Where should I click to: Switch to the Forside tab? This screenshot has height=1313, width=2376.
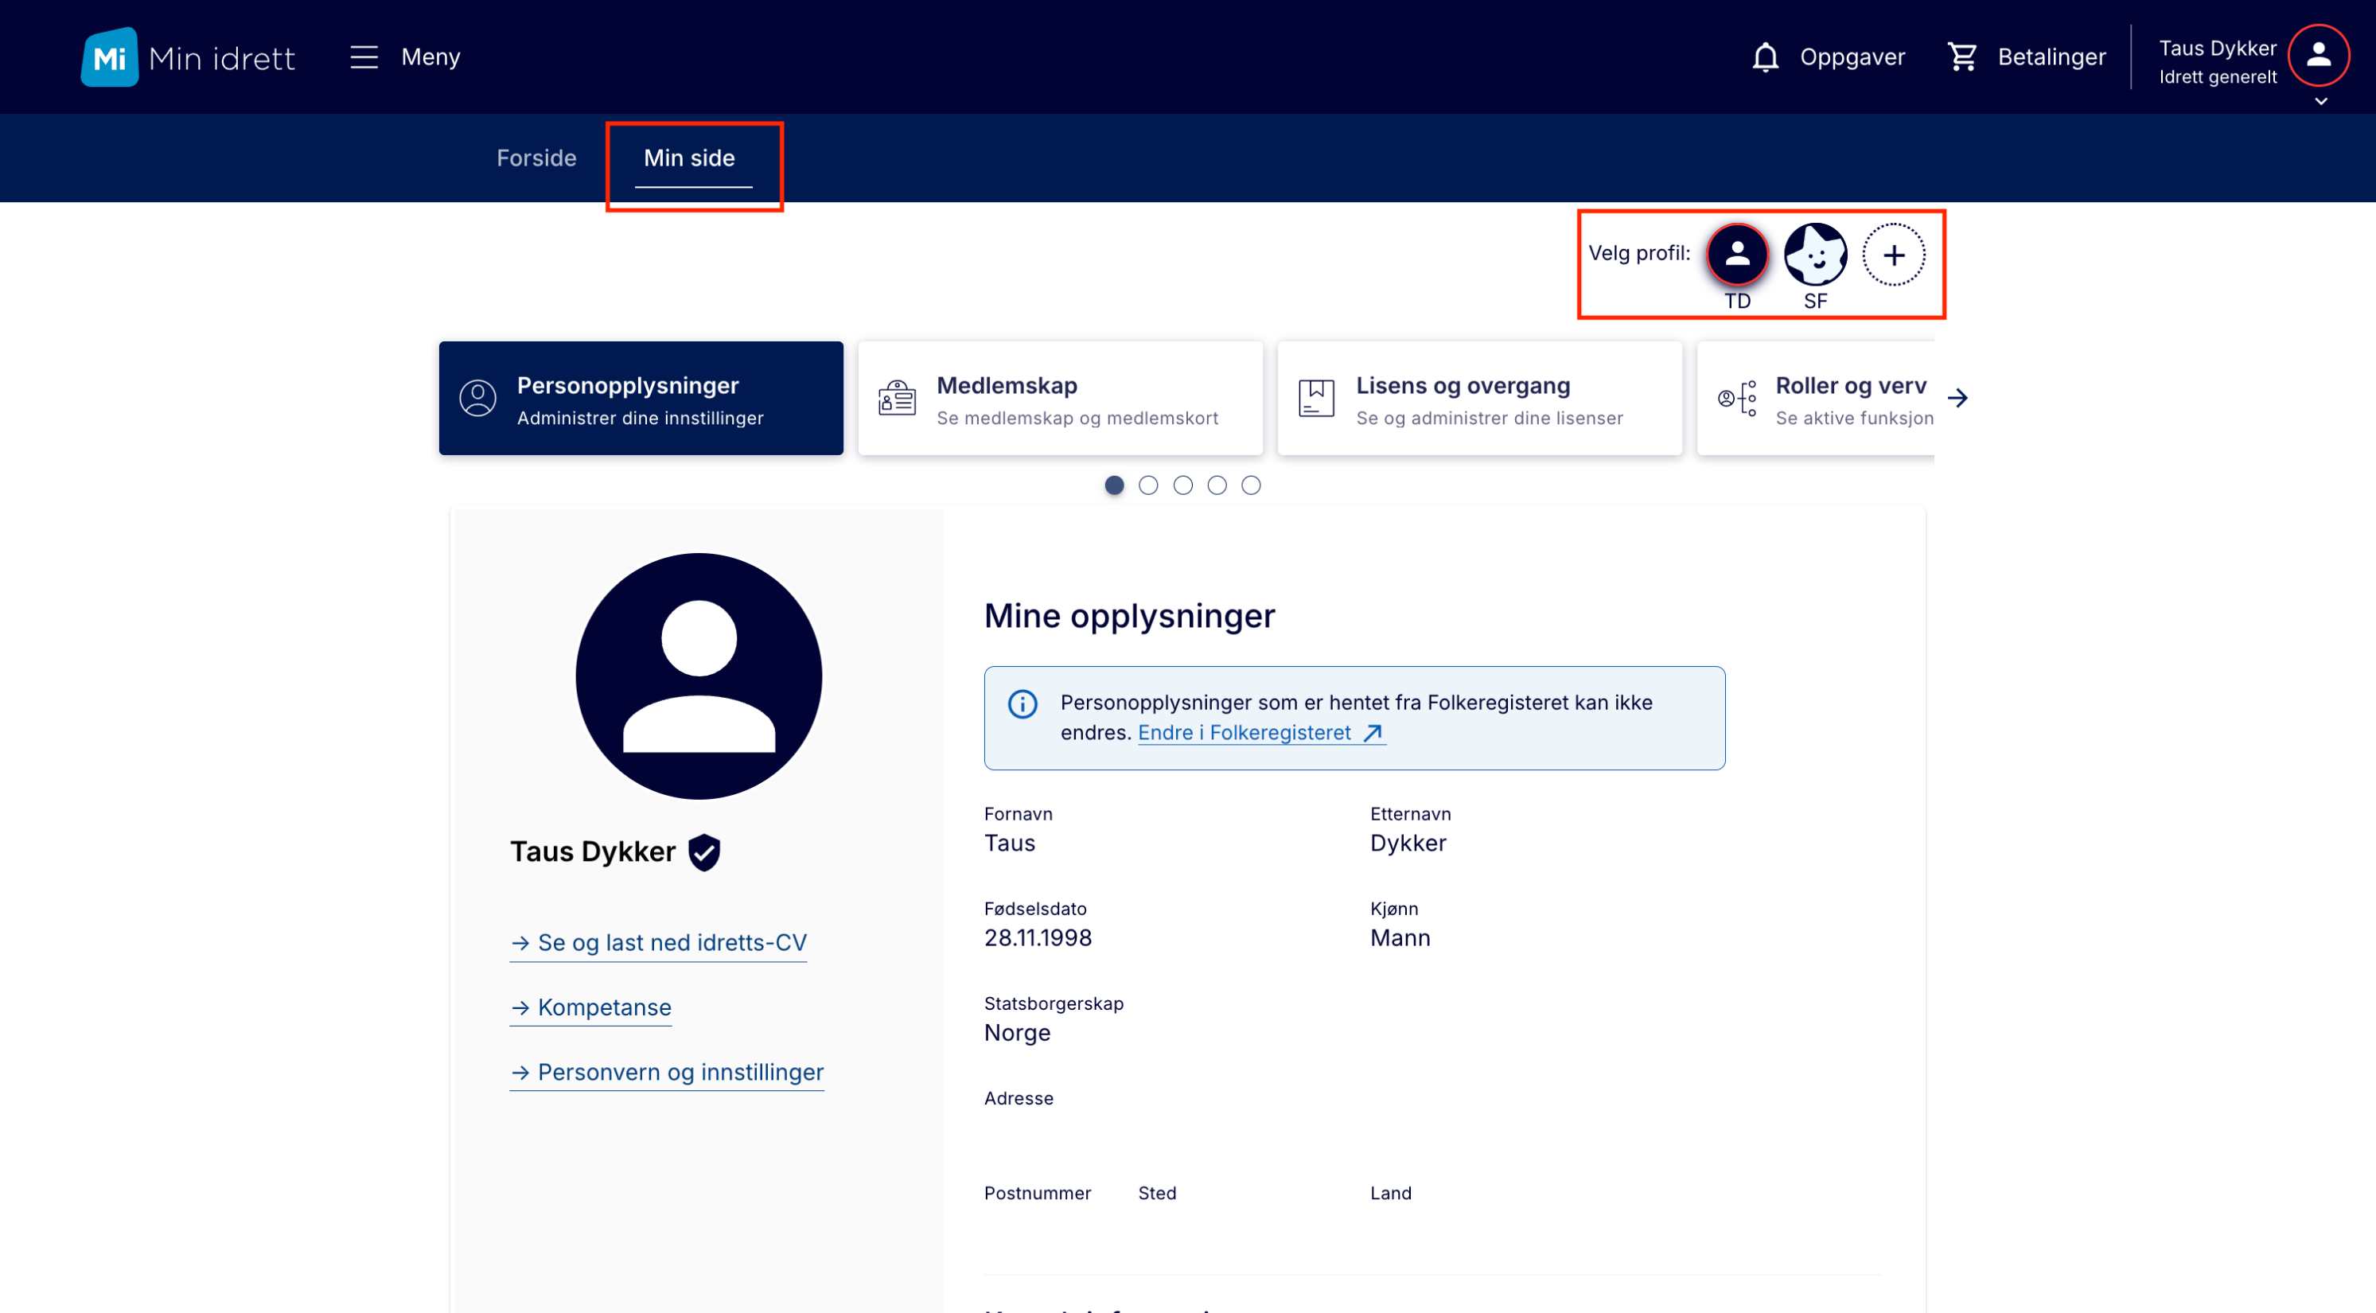tap(536, 158)
